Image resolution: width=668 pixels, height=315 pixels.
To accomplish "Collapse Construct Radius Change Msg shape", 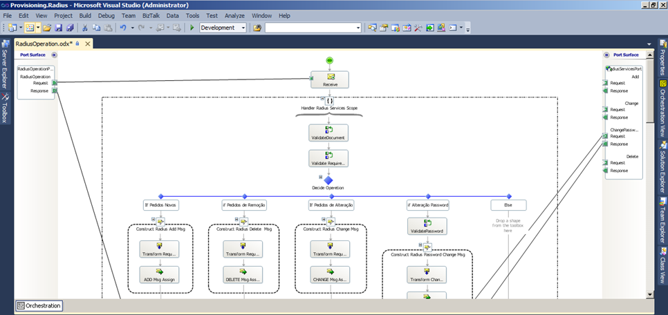I will point(324,219).
